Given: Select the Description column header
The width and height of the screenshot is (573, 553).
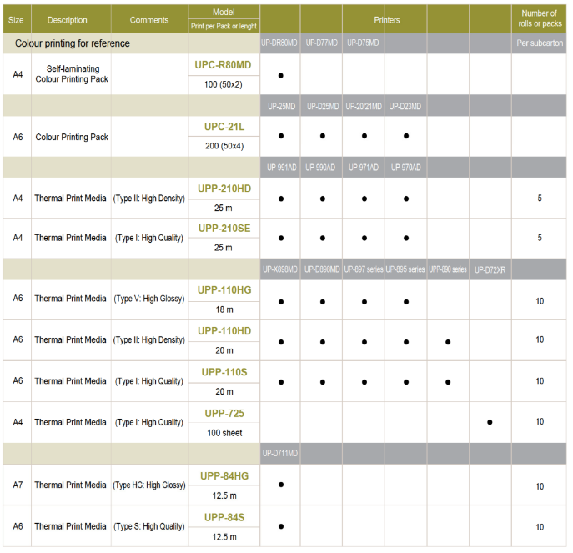Looking at the screenshot, I should pos(67,19).
